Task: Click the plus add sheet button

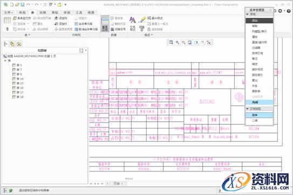Action: [x=108, y=184]
